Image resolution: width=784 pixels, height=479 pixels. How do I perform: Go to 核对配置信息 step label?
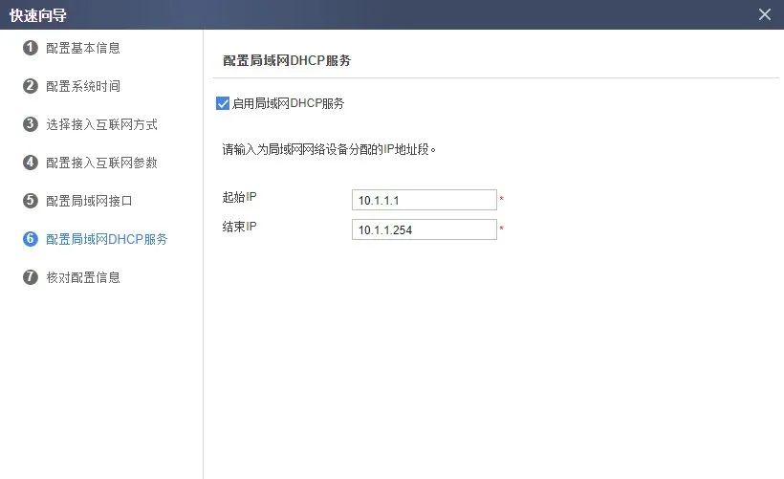pyautogui.click(x=83, y=277)
